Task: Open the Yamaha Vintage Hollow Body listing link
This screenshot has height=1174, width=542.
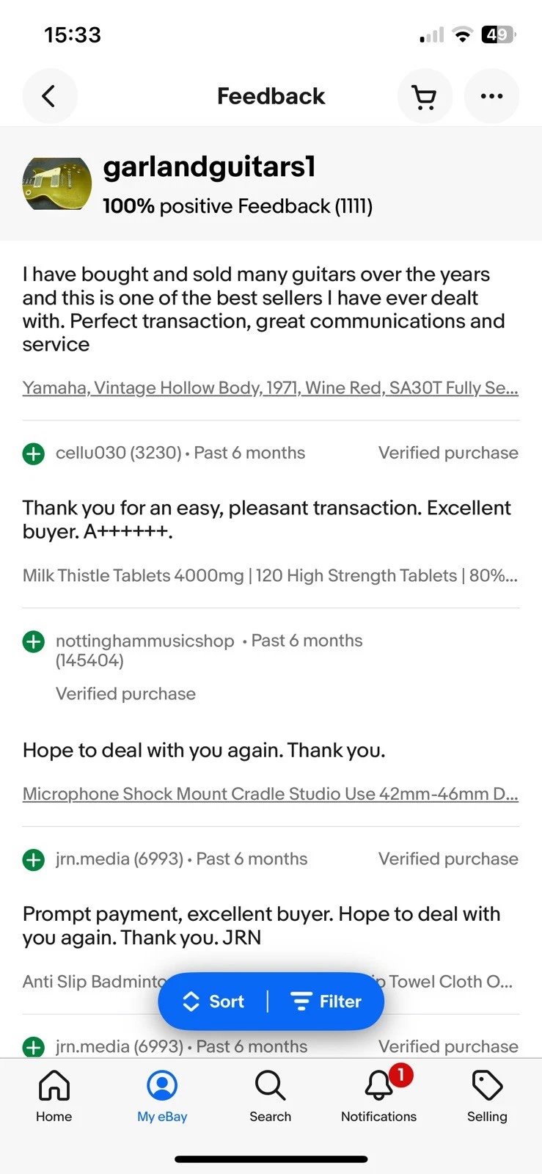Action: click(x=271, y=387)
